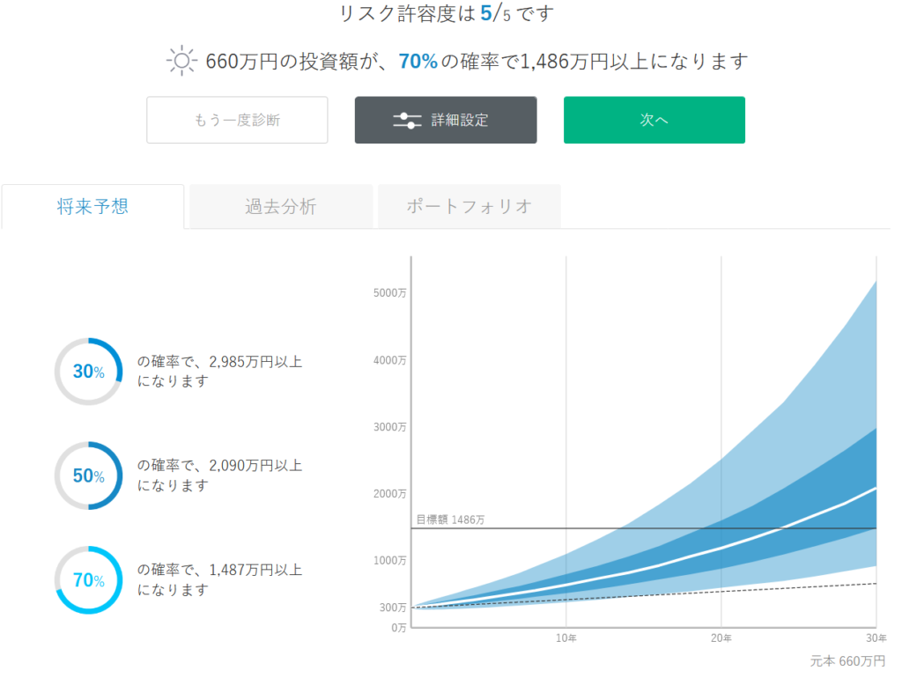Click the sliders icon in 詳細設定 button

click(407, 121)
